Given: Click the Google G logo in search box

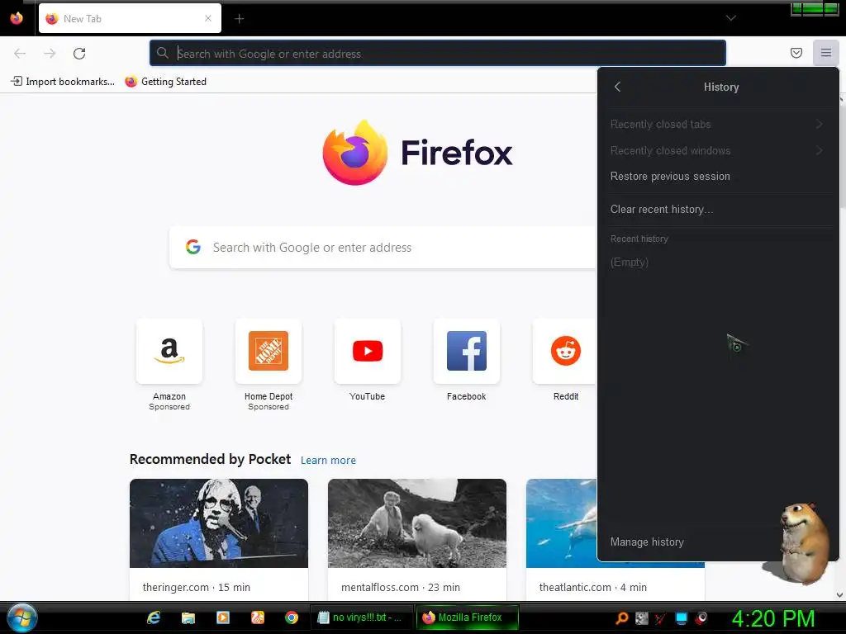Looking at the screenshot, I should click(193, 247).
